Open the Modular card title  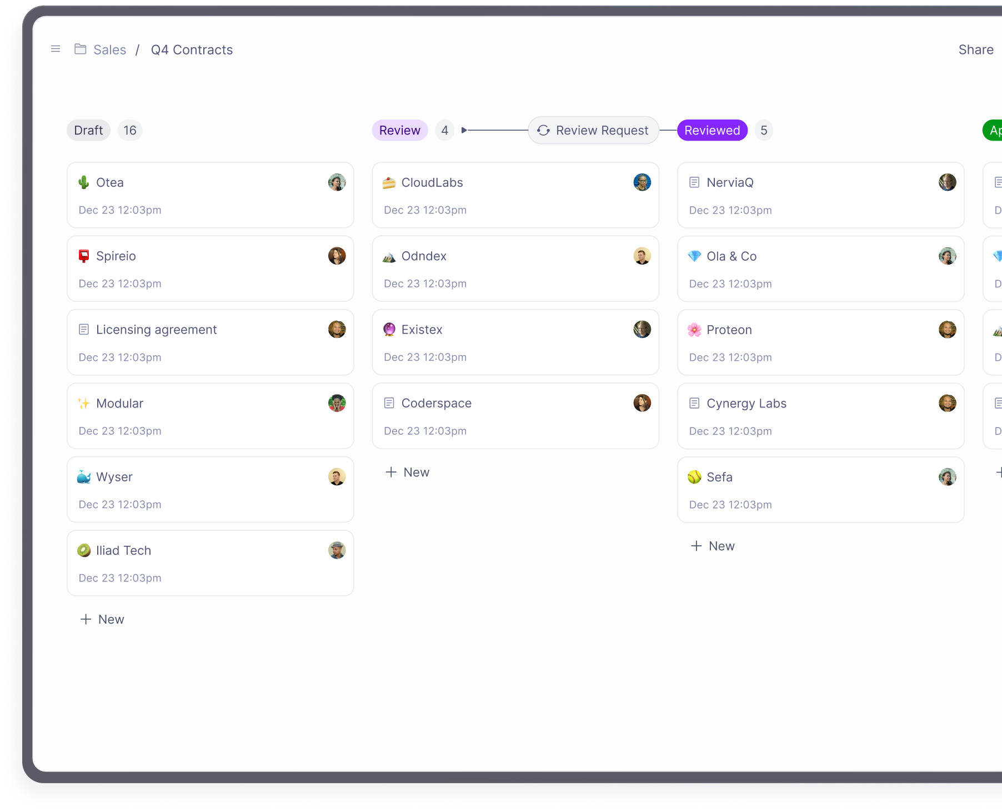pos(120,404)
